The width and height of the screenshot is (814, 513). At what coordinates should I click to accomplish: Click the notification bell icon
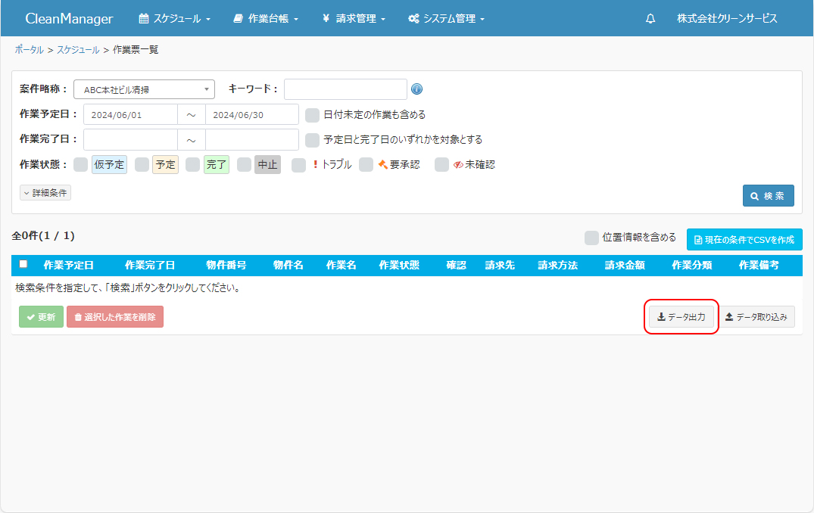[650, 19]
